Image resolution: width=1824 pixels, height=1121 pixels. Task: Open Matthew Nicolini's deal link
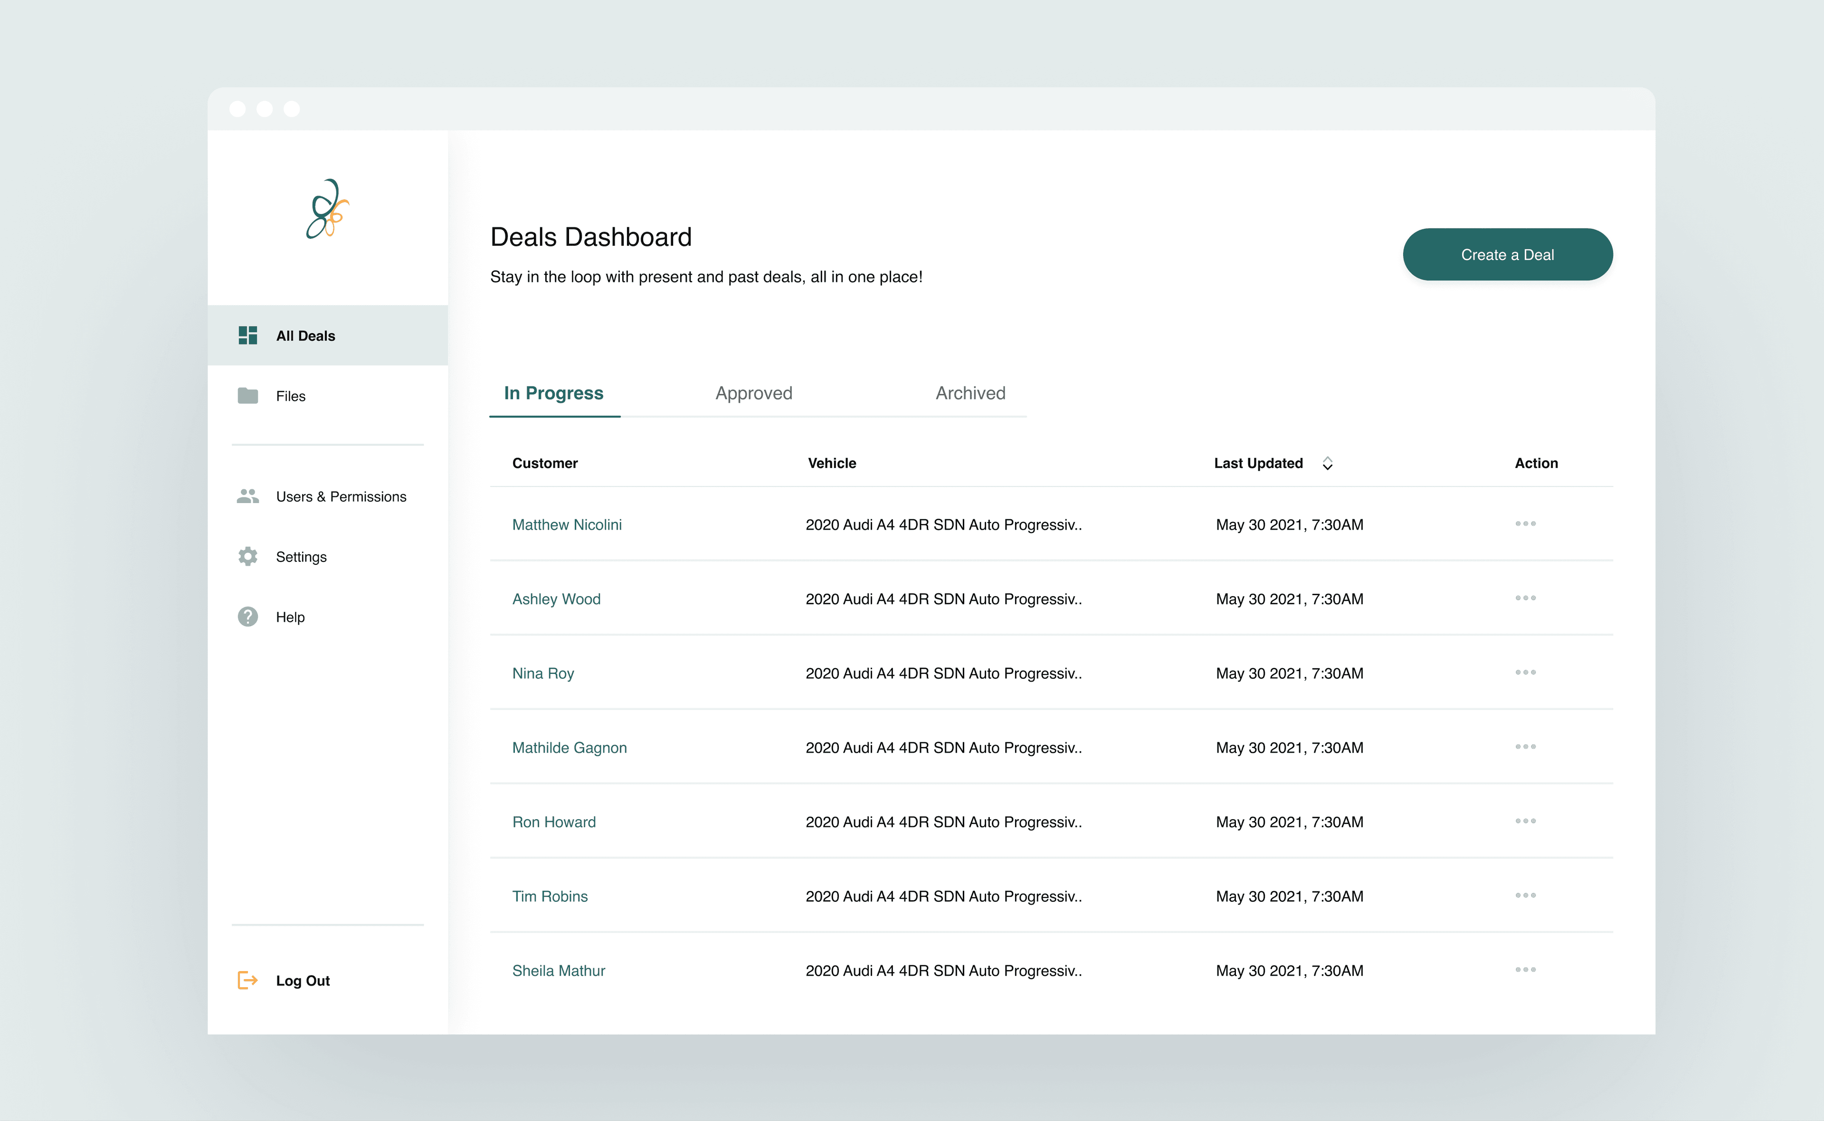(x=567, y=524)
